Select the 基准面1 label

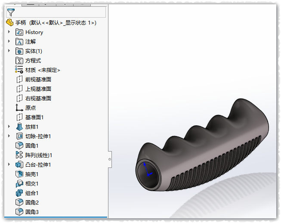(34, 118)
